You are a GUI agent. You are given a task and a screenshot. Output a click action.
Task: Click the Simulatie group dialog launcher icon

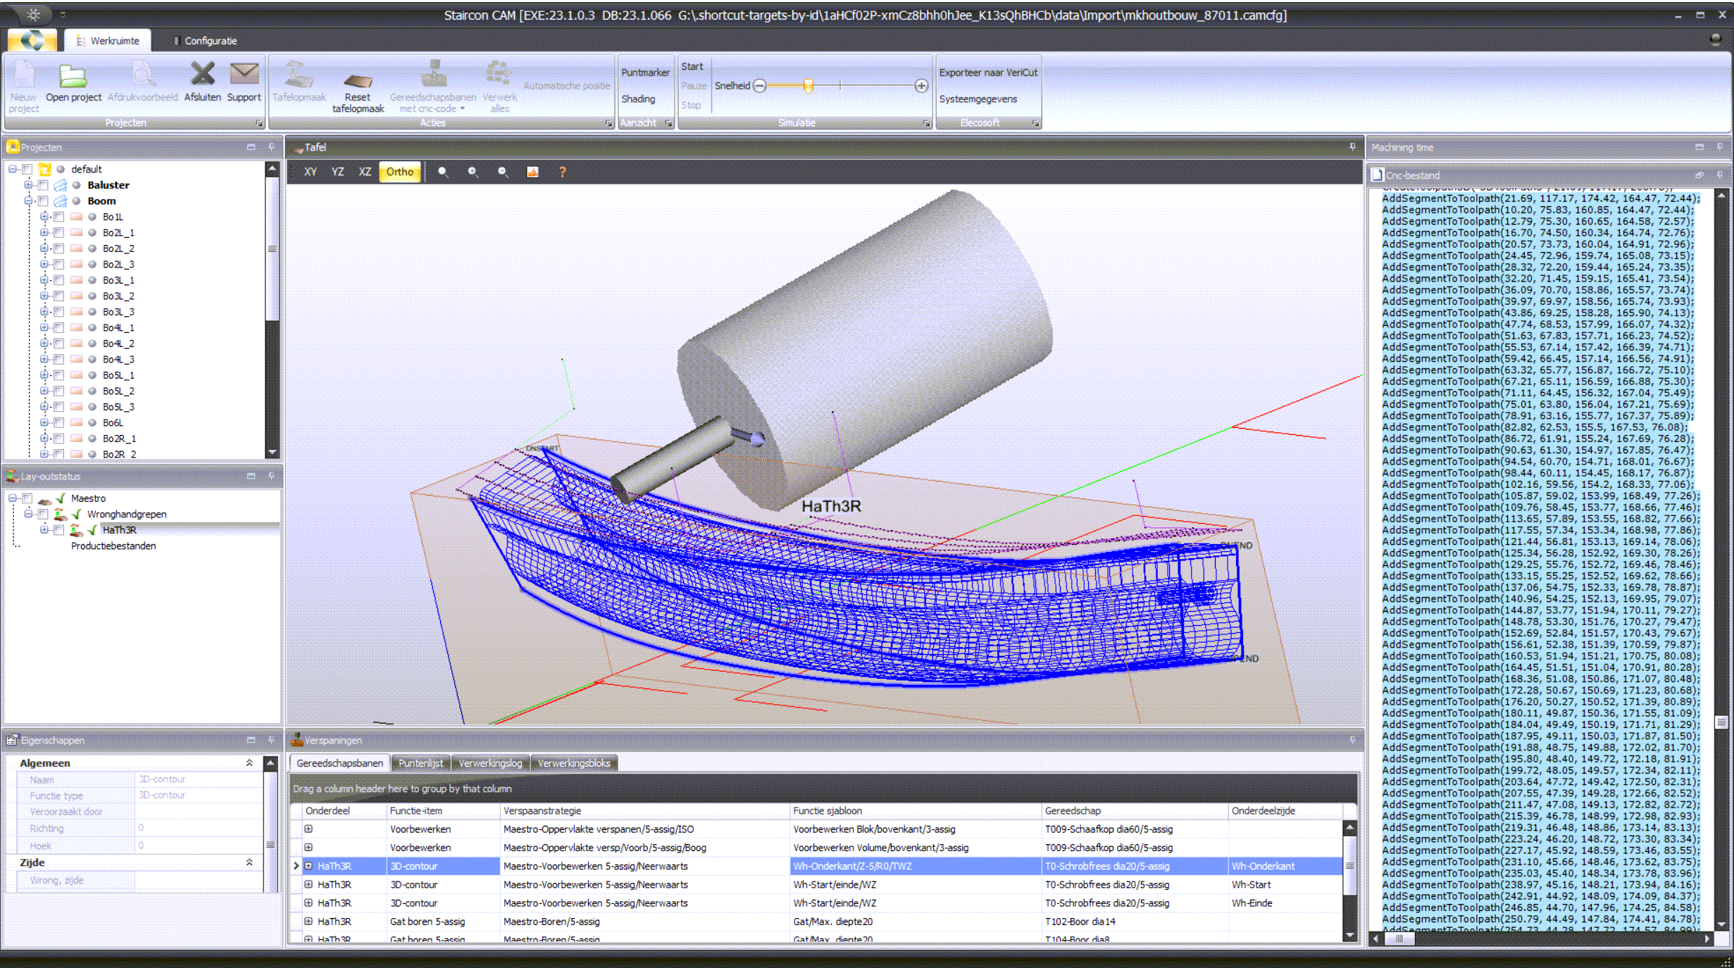[926, 123]
